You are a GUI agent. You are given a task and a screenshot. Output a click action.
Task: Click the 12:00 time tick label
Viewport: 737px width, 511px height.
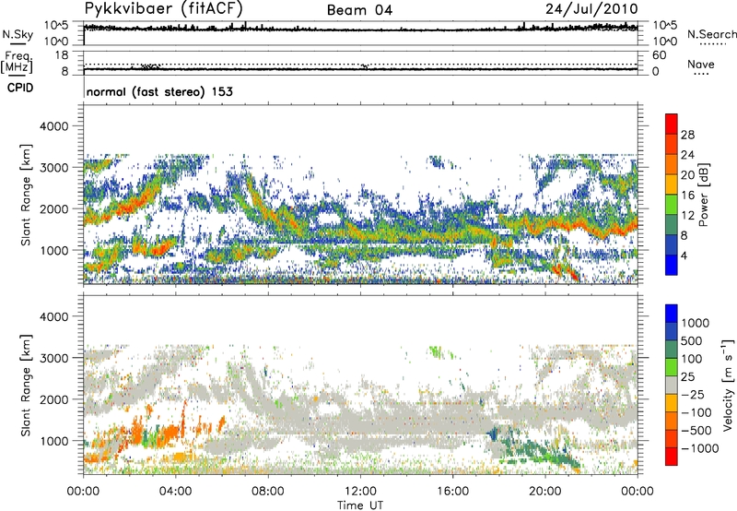tap(360, 492)
